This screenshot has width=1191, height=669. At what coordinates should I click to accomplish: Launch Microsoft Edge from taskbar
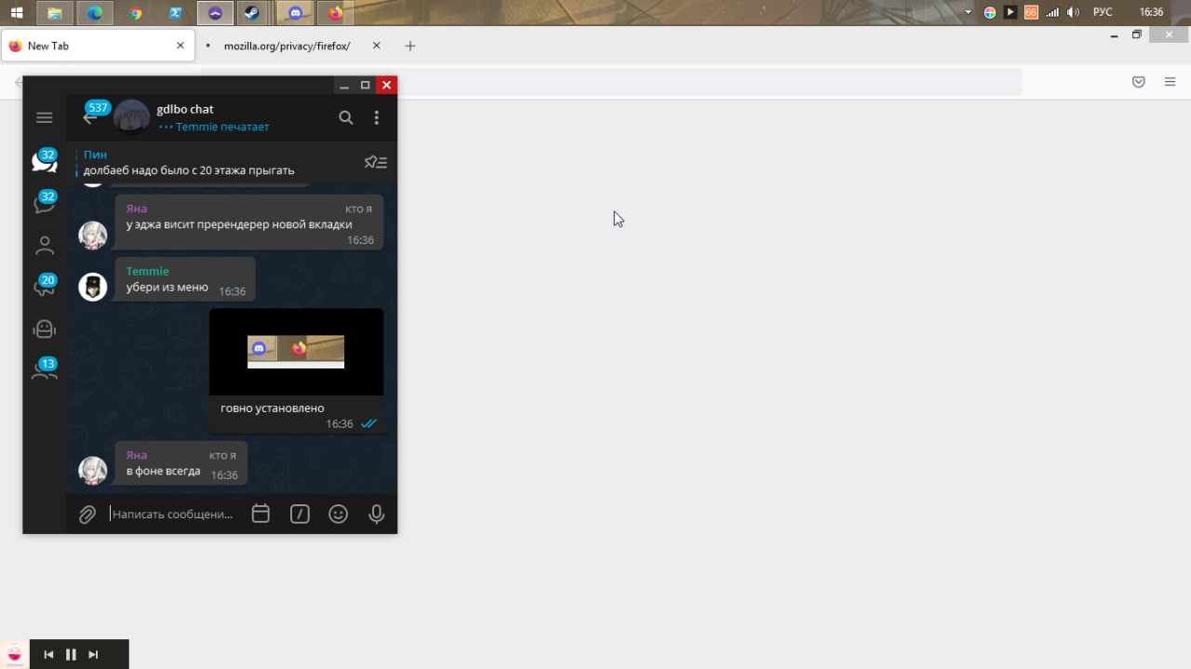pos(95,13)
